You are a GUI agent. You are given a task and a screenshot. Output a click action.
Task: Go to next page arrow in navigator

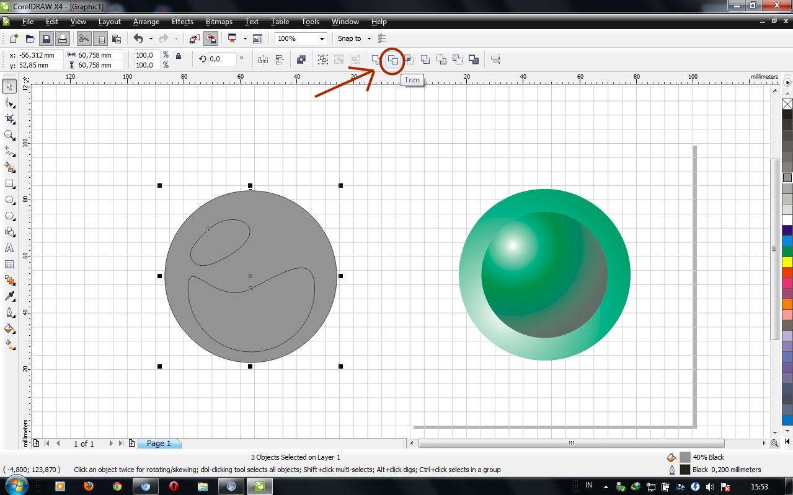111,443
